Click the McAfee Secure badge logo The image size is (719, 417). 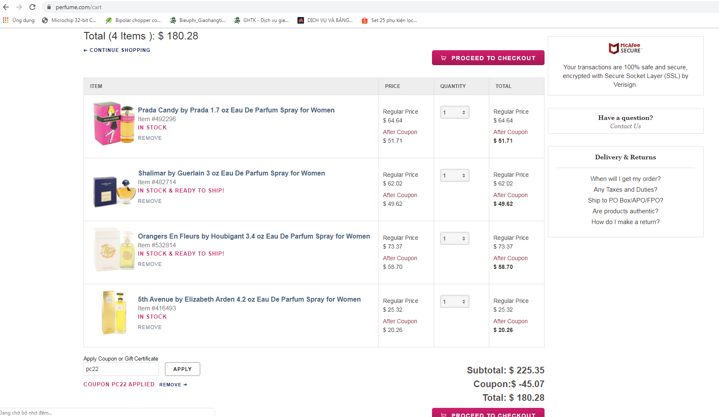point(625,48)
